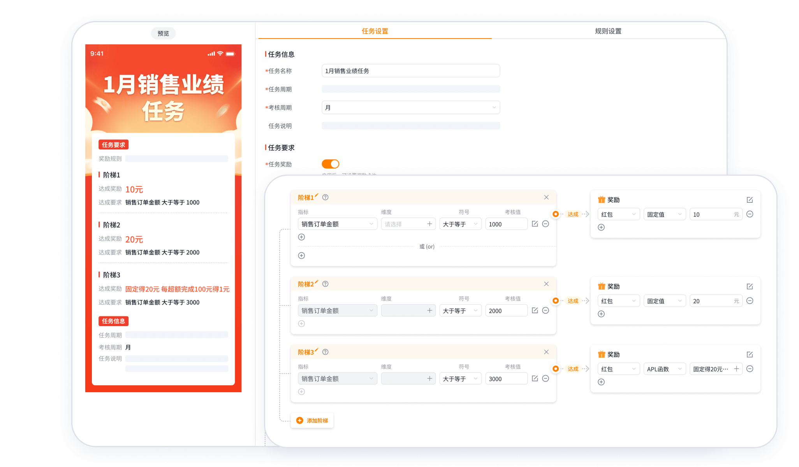Remove the 20 元 reward row
This screenshot has height=467, width=799.
click(750, 301)
